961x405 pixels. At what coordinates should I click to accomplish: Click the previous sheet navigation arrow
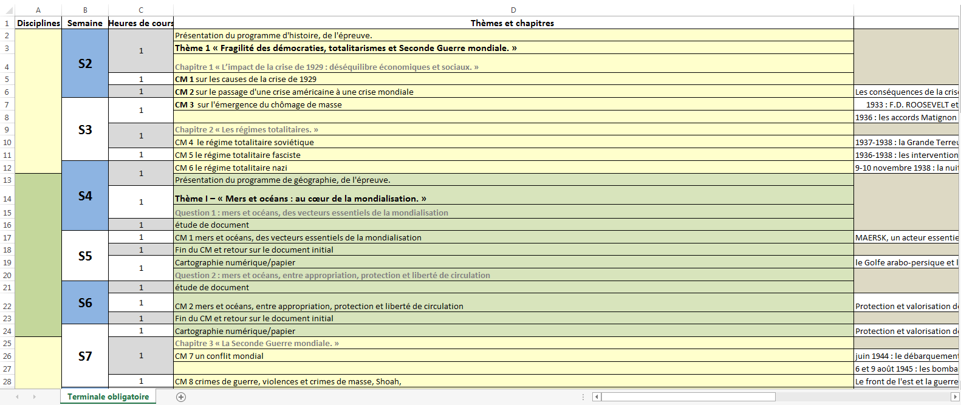click(x=18, y=397)
